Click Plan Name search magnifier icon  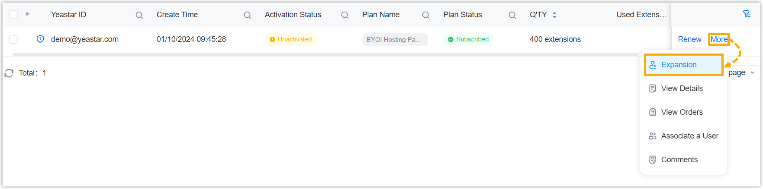[x=426, y=15]
